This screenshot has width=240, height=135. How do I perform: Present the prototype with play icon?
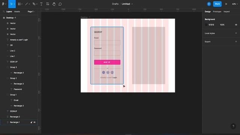coord(226,4)
